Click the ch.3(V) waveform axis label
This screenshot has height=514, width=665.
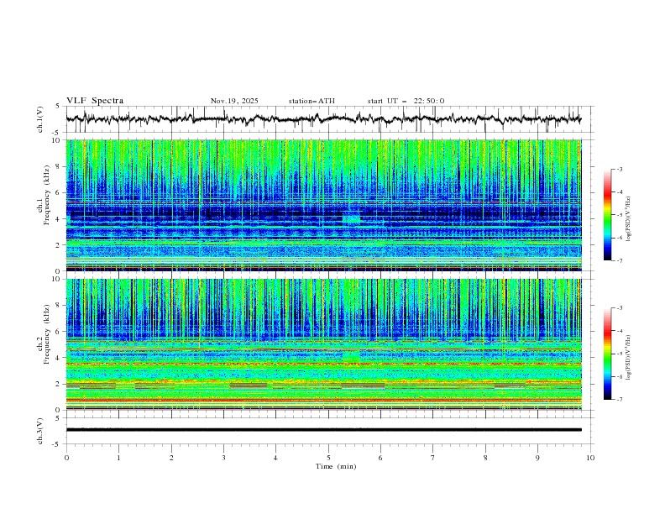point(41,429)
